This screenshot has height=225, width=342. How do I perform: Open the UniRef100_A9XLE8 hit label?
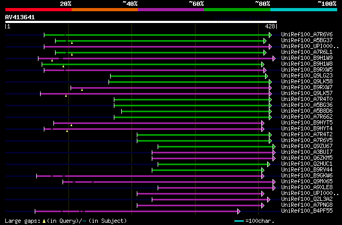pos(307,188)
